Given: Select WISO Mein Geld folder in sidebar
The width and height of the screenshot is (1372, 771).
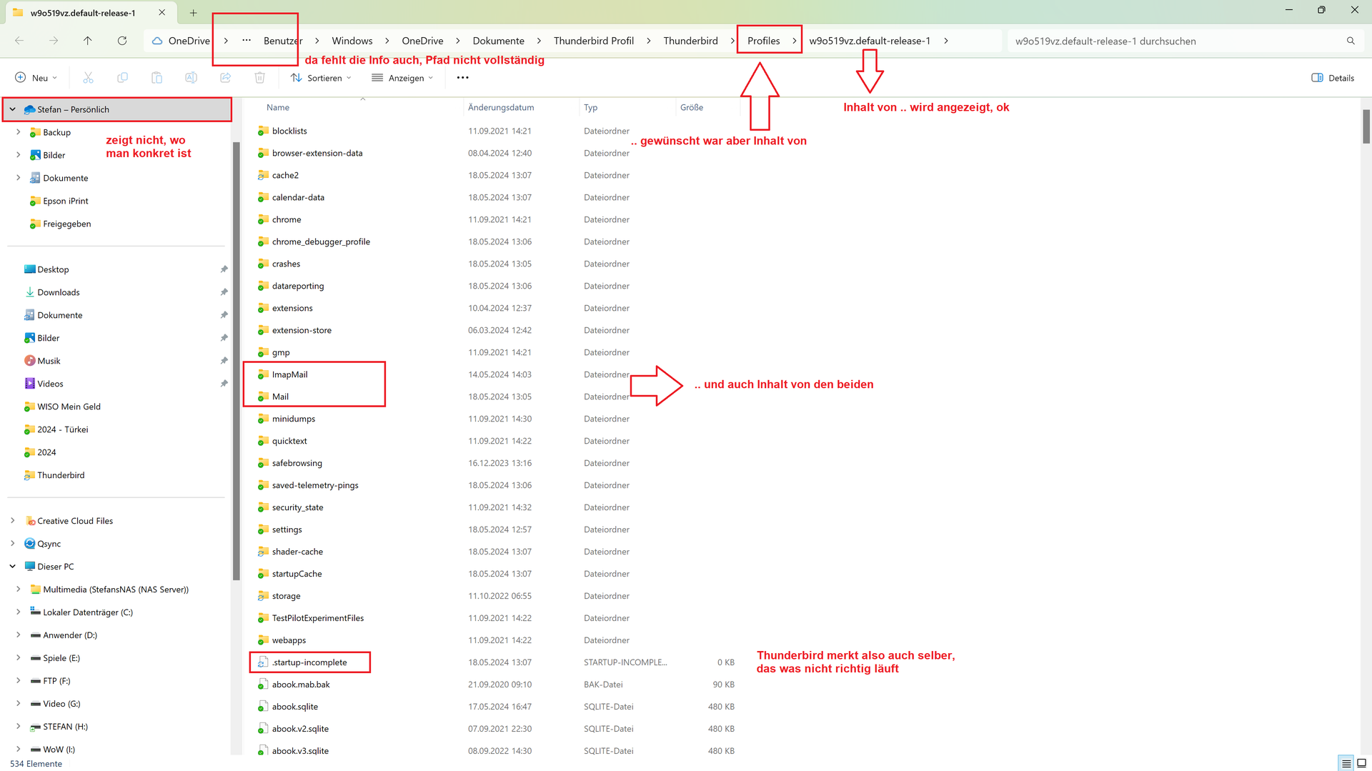Looking at the screenshot, I should 69,407.
